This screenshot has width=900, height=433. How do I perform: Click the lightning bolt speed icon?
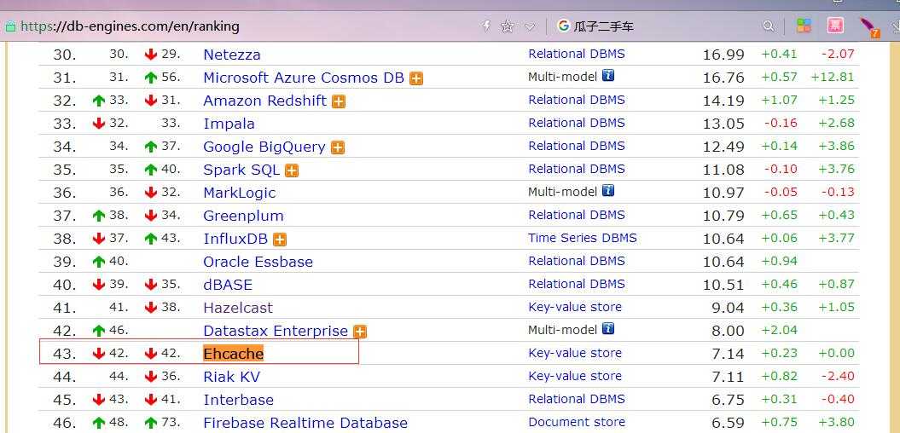[x=487, y=26]
